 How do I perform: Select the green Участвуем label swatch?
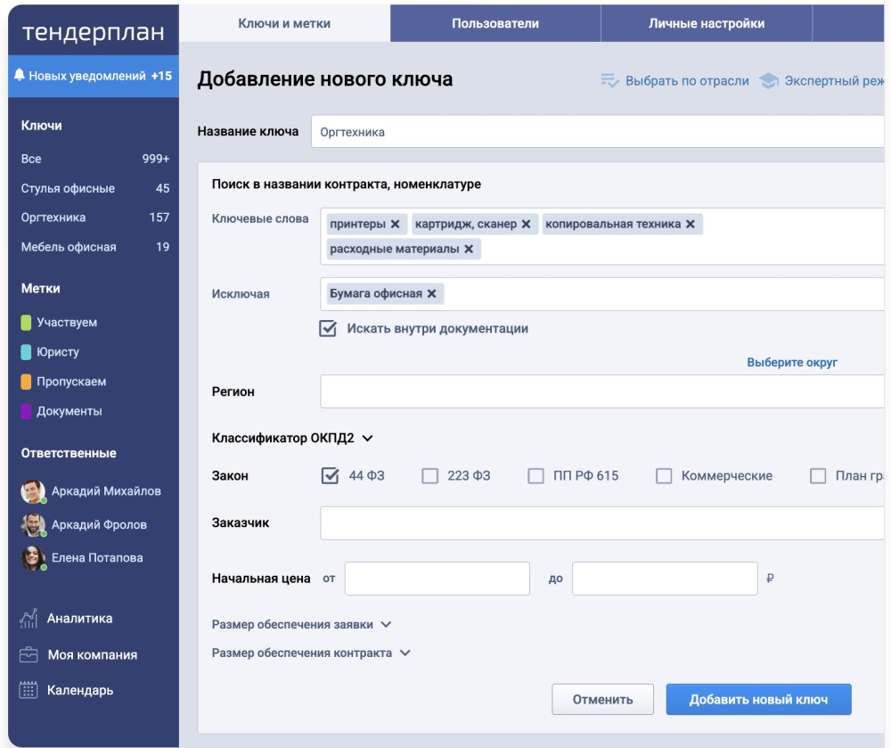[27, 323]
